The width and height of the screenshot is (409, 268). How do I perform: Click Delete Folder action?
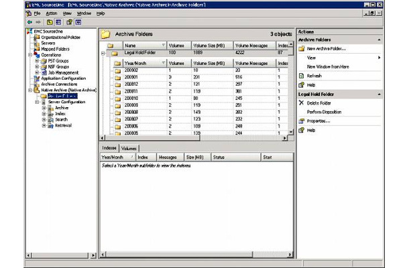(318, 103)
